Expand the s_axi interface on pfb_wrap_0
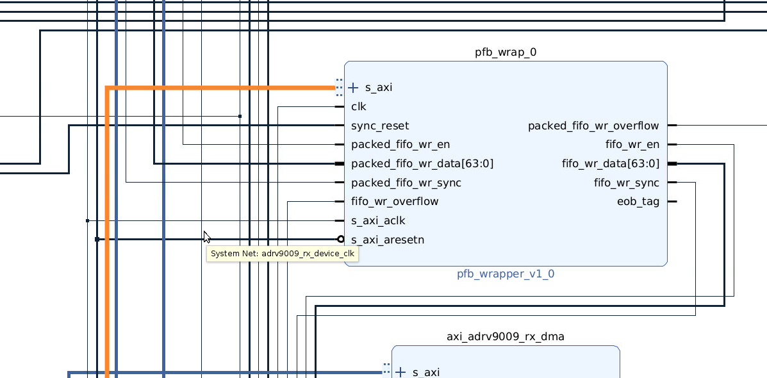Screen dimensions: 767x378 pos(353,88)
